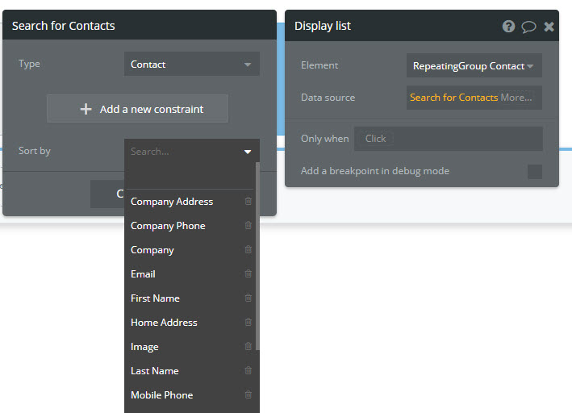Click the help question mark icon

click(x=508, y=26)
